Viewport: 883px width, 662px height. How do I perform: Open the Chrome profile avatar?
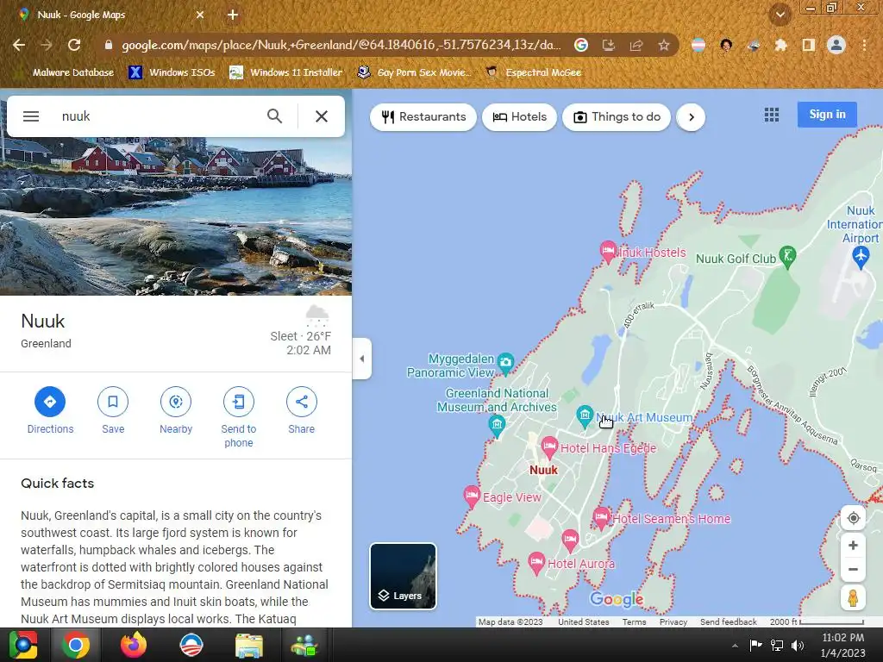click(x=836, y=45)
